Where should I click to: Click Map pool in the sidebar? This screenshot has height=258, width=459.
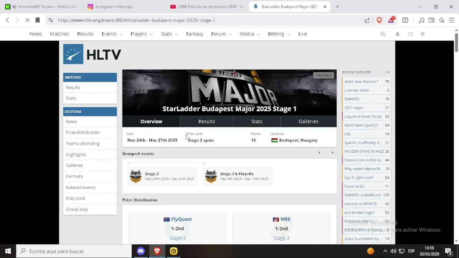click(x=90, y=198)
